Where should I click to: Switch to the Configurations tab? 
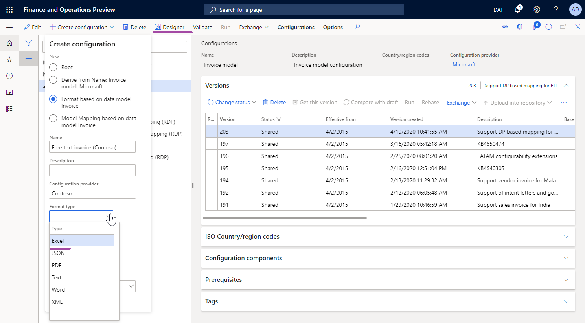pos(296,27)
